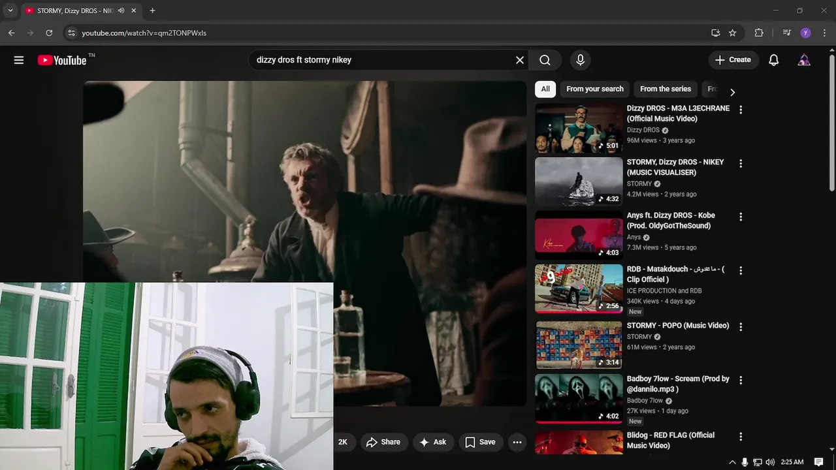Click the magnifier search button
Image resolution: width=836 pixels, height=470 pixels.
point(545,60)
